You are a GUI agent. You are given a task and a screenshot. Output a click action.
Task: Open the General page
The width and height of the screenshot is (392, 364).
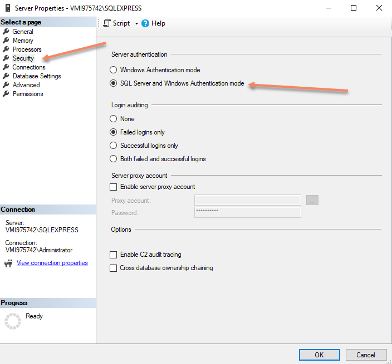[x=23, y=32]
